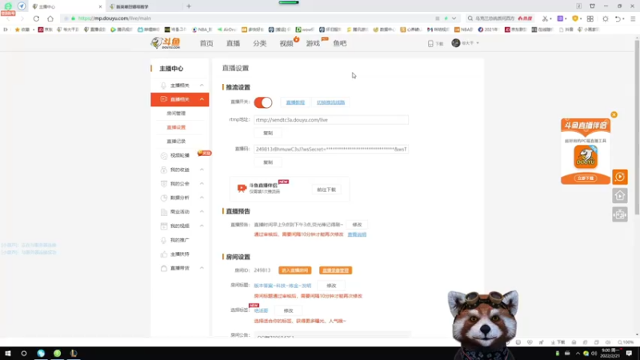
Task: Click the rtmp address input field
Action: 331,120
